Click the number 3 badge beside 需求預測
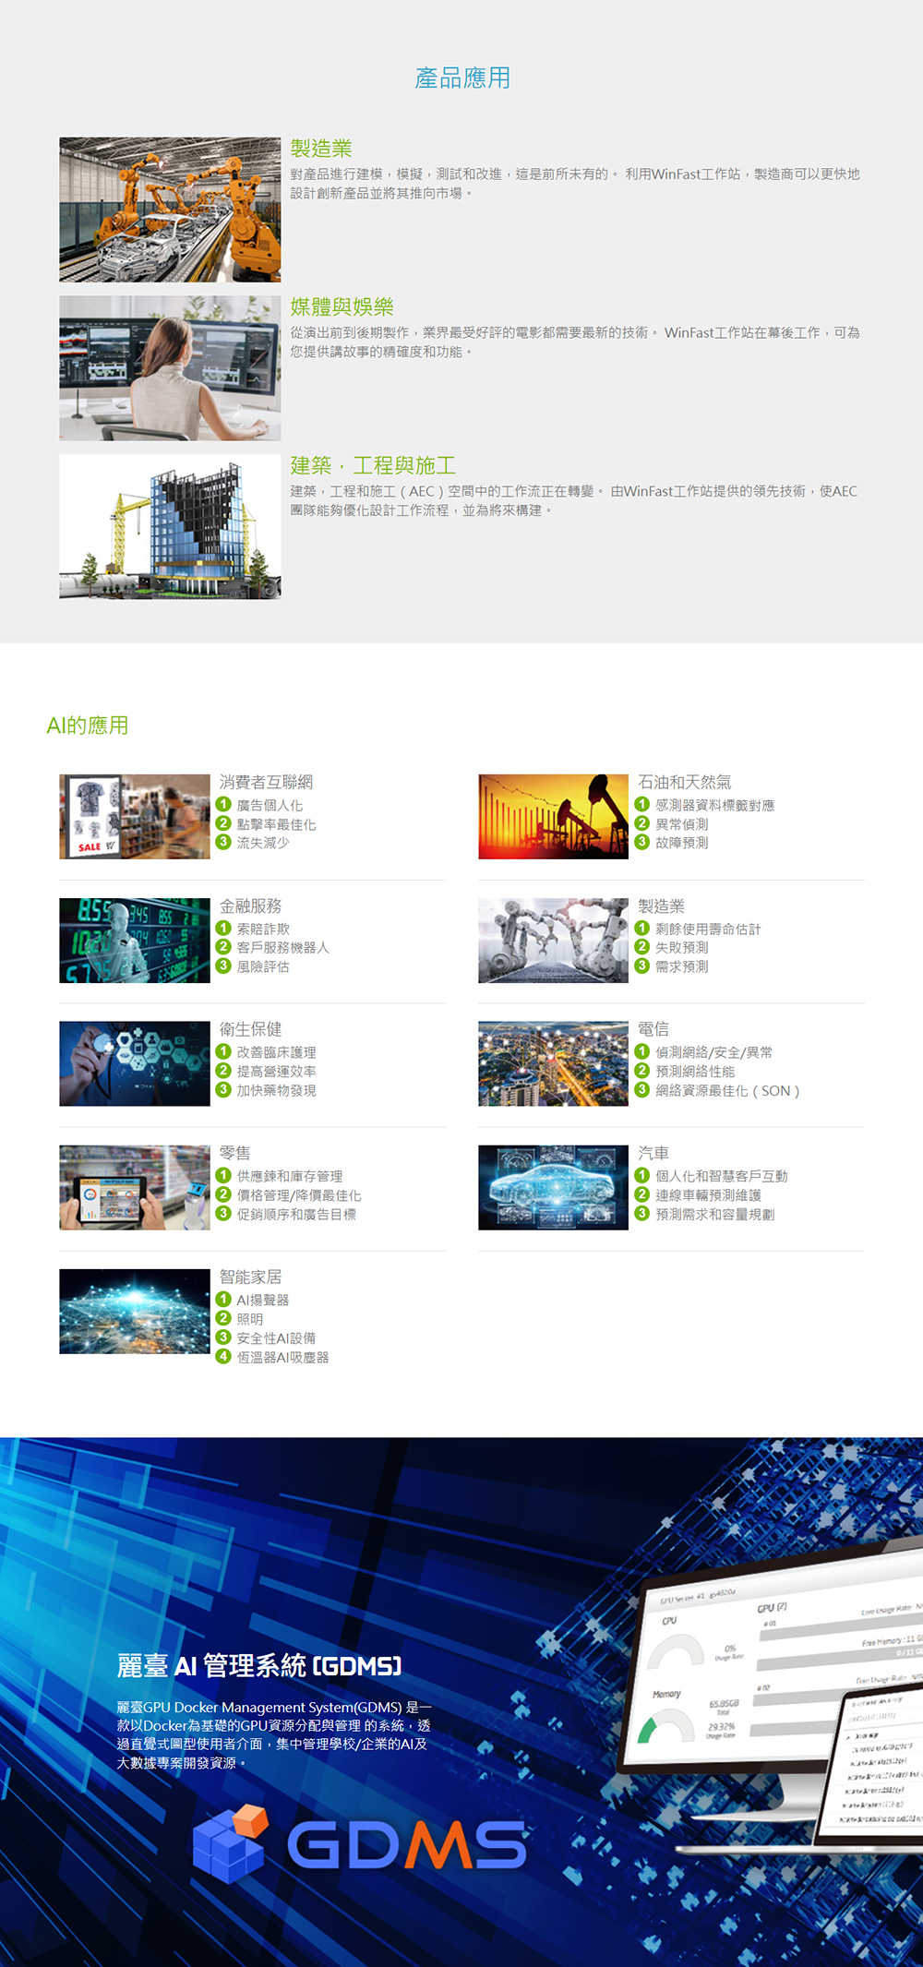 pos(642,966)
